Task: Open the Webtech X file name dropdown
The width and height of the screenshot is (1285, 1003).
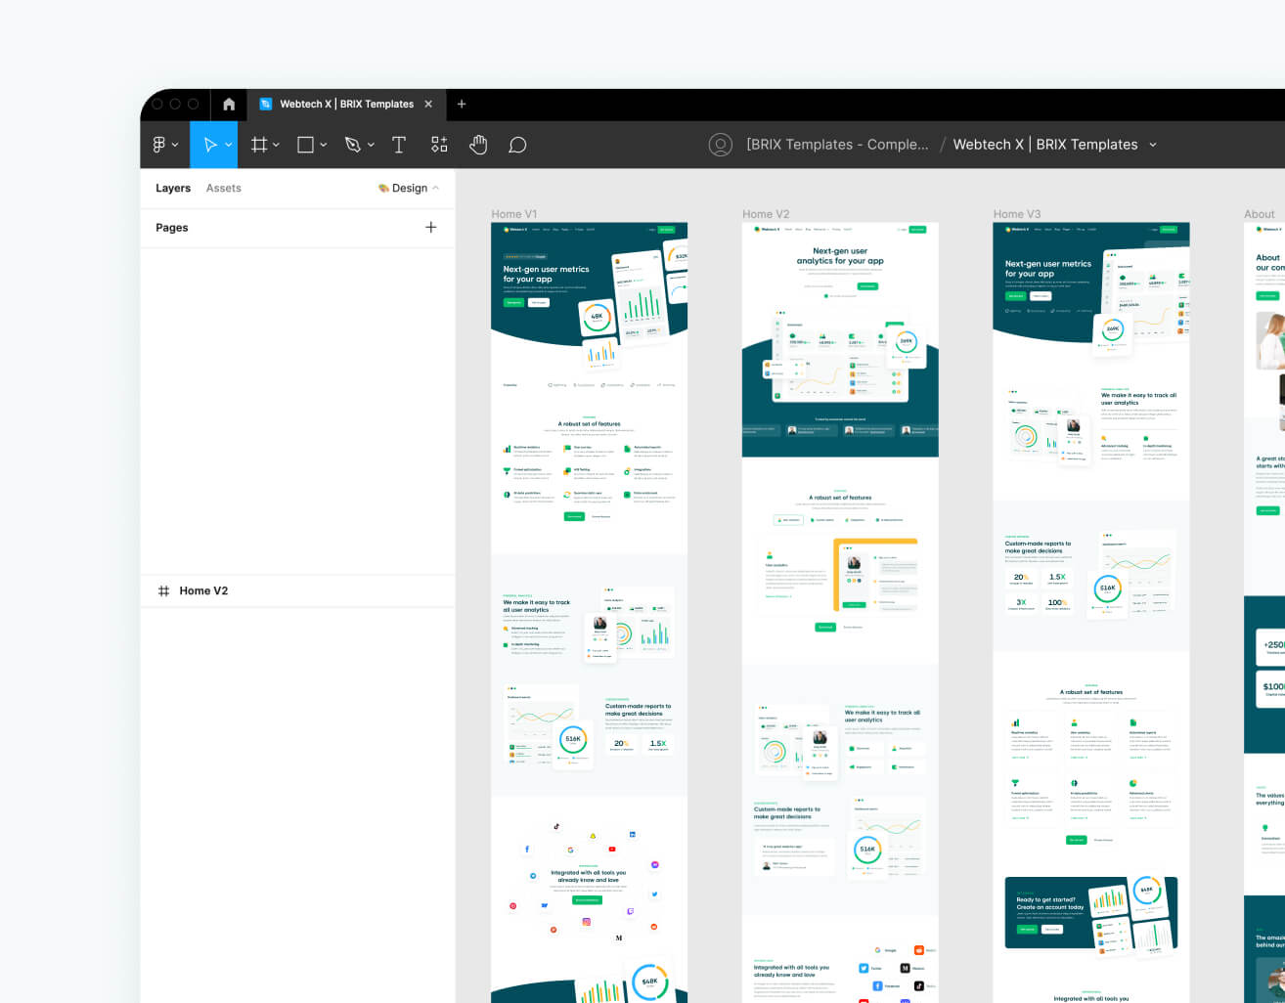Action: click(1154, 144)
